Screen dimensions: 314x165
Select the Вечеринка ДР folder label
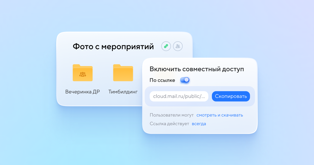pyautogui.click(x=82, y=92)
